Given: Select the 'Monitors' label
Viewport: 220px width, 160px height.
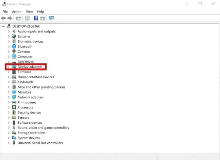Looking at the screenshot, I should pyautogui.click(x=24, y=92).
